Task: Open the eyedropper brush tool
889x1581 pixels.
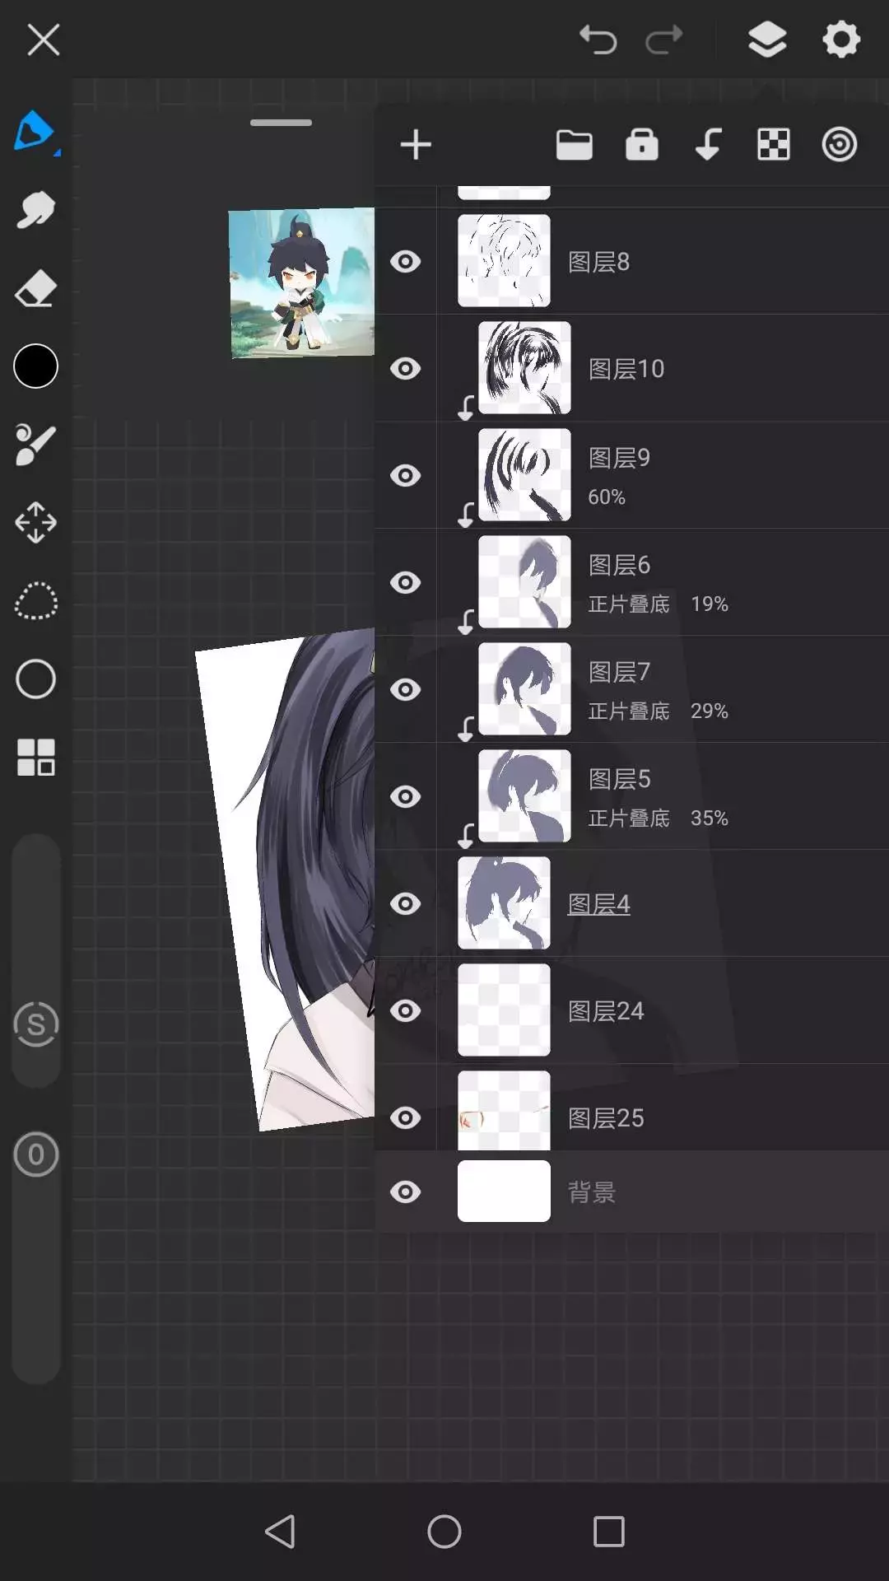Action: (35, 445)
